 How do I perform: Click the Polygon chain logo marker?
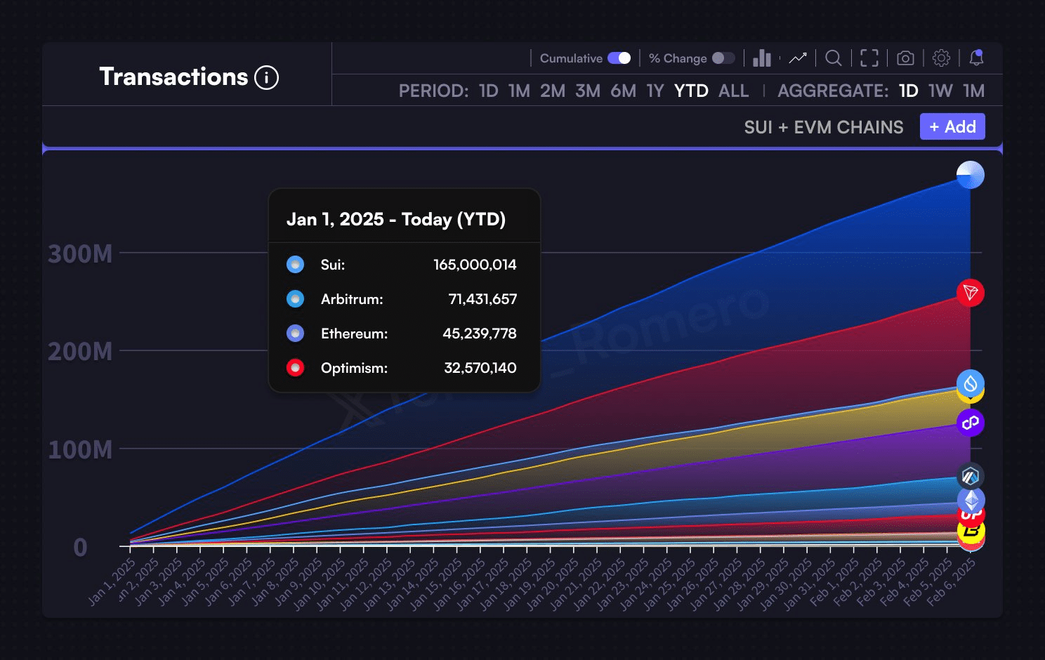[x=970, y=423]
